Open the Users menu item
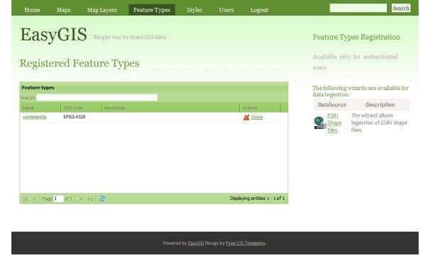 (x=226, y=10)
